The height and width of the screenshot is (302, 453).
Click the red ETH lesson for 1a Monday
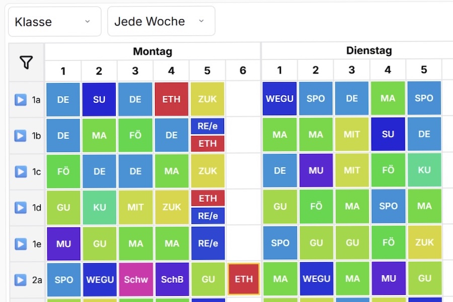171,100
